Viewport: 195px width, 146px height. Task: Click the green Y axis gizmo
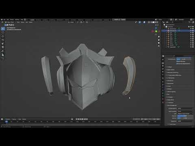coord(156,31)
